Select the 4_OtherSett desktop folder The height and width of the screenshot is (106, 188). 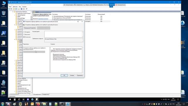point(4,54)
